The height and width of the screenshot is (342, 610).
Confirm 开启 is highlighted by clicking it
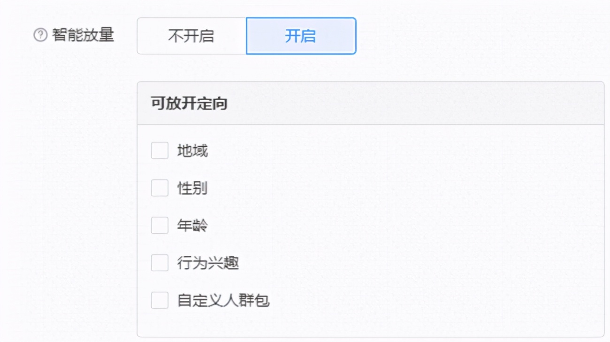[x=301, y=36]
